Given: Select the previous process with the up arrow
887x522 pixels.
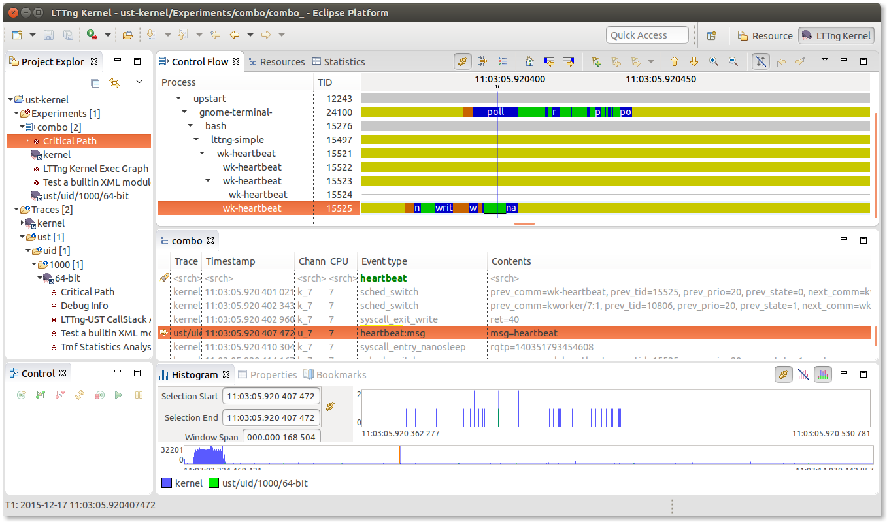Looking at the screenshot, I should [675, 61].
